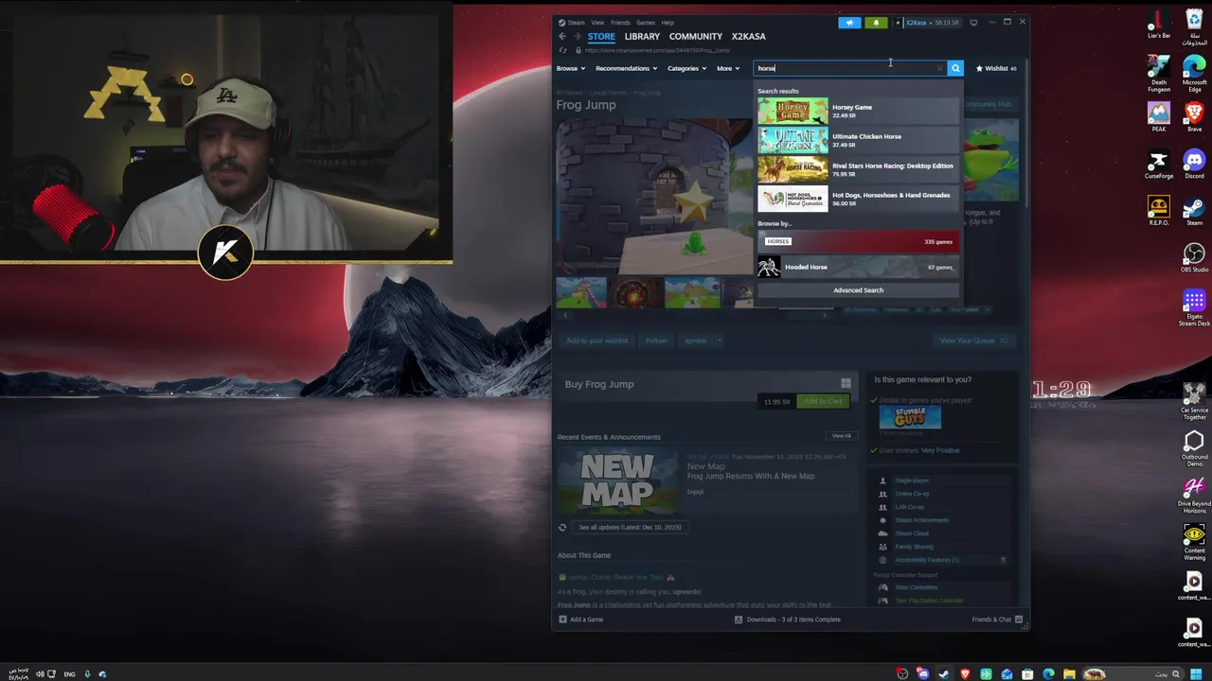Open the View menu

coord(597,23)
